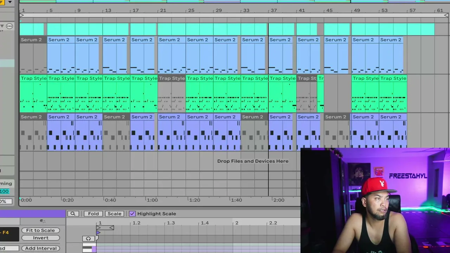The image size is (450, 253).
Task: Click the arrangement loop brace start arrow
Action: [x=22, y=15]
